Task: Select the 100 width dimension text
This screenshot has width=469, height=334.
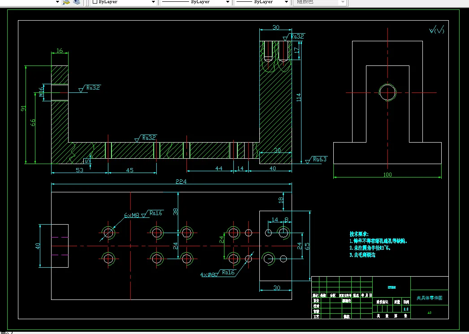Action: (x=387, y=174)
